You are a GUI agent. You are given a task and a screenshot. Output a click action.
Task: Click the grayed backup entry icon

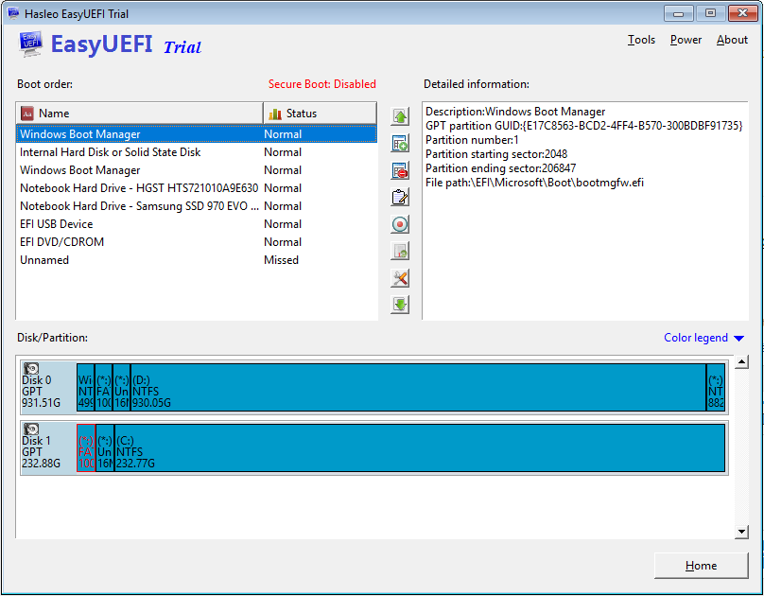pos(400,251)
